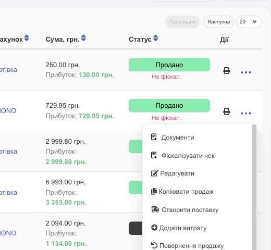
Task: Click the dark status badge in 2 094.00 row
Action: click(x=135, y=228)
